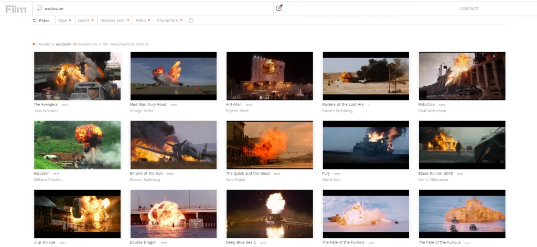Open Mad Max: Fury Road thumbnail
Screen dimensions: 537x247
pos(174,76)
